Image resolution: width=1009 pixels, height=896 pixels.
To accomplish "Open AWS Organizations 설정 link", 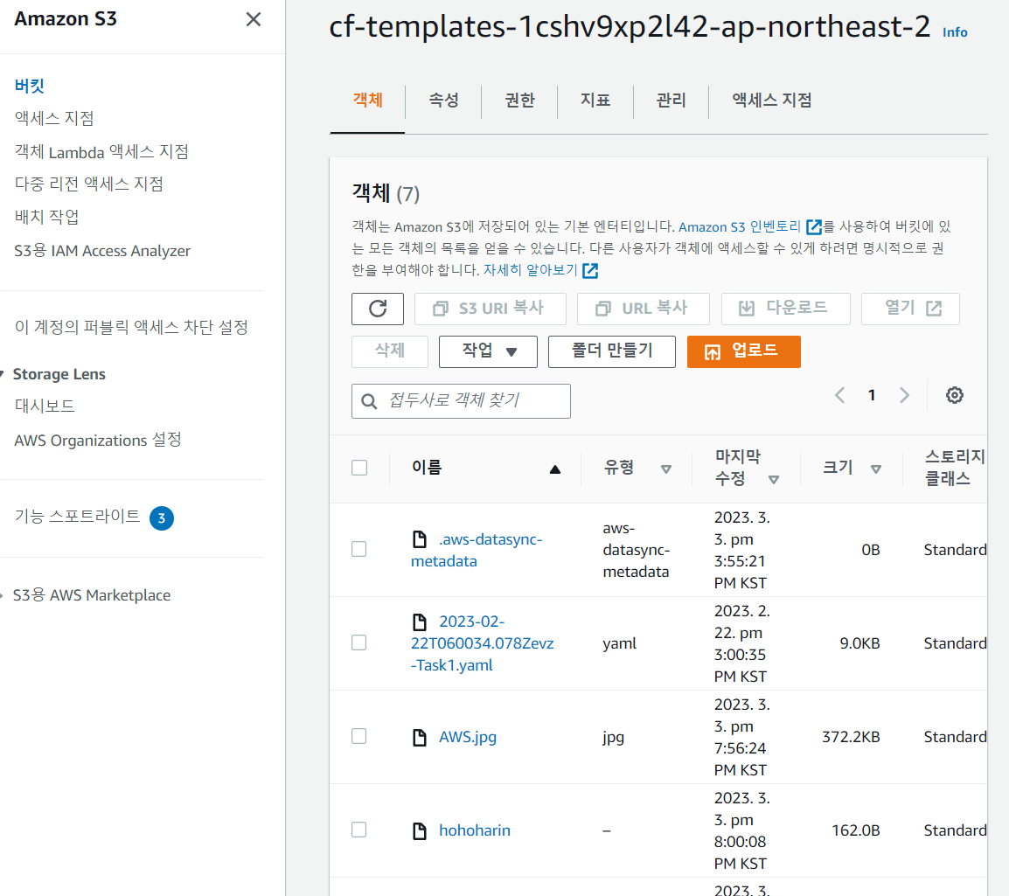I will (x=98, y=440).
